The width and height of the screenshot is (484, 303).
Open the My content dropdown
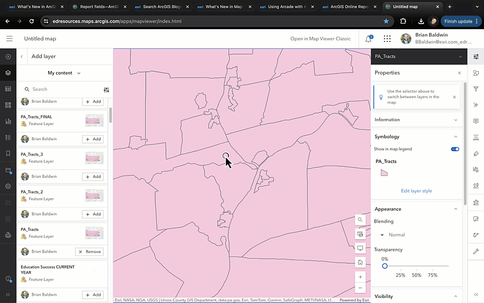(64, 73)
